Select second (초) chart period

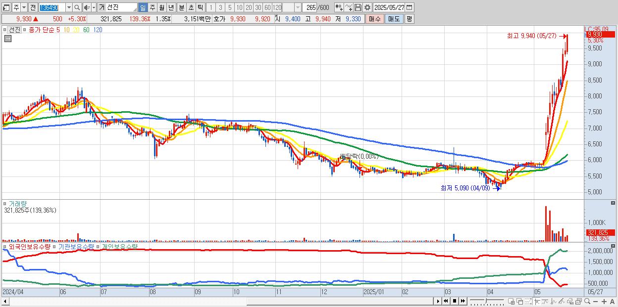pos(191,7)
